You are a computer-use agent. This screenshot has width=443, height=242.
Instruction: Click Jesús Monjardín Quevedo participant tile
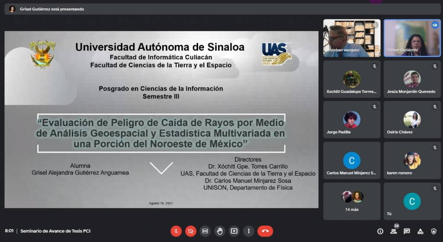412,79
